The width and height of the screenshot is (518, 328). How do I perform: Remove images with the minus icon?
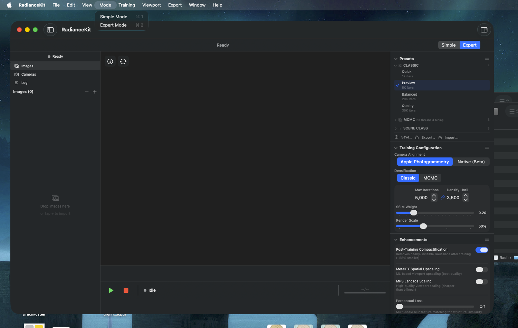click(87, 92)
